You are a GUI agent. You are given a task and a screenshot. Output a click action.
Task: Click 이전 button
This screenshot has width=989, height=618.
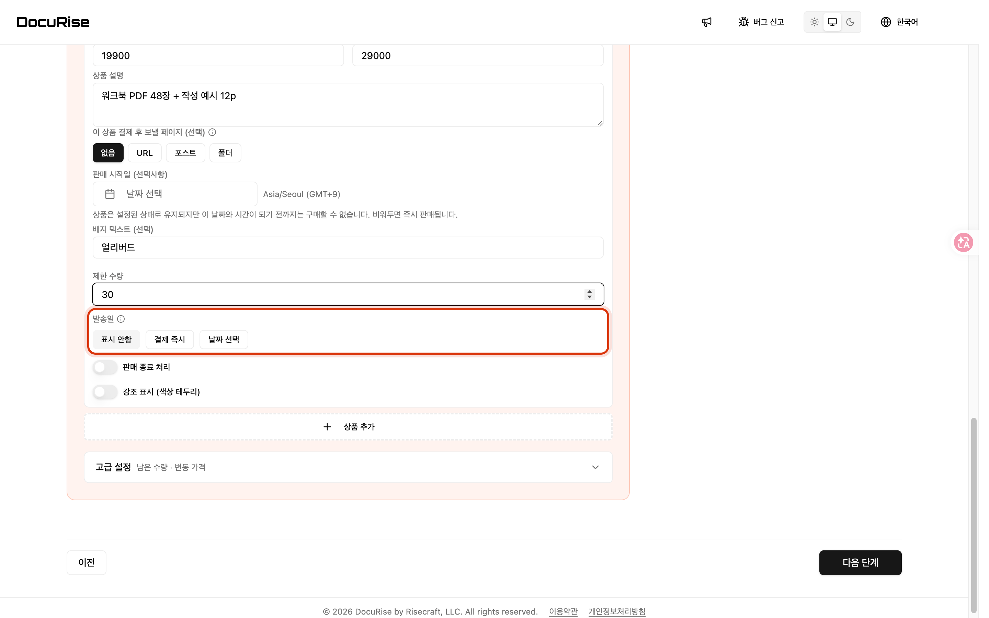pos(86,562)
